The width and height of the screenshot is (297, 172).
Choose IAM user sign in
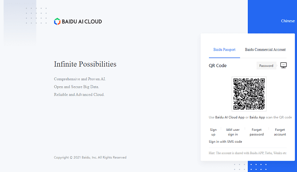[233, 132]
